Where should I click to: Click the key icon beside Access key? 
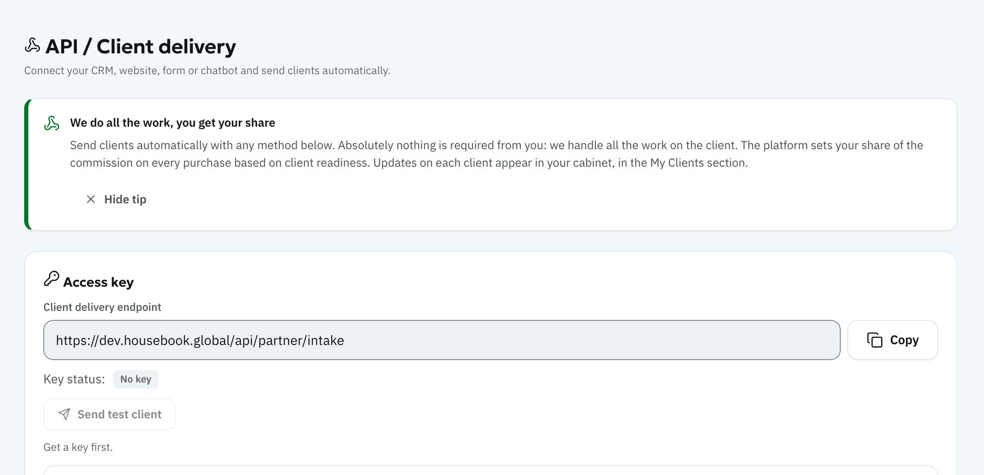51,279
